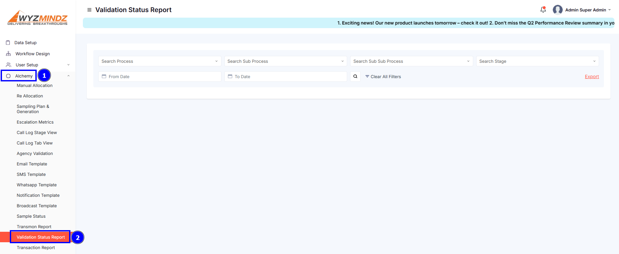The height and width of the screenshot is (254, 619).
Task: Click the Data Setup clipboard icon
Action: (x=8, y=42)
